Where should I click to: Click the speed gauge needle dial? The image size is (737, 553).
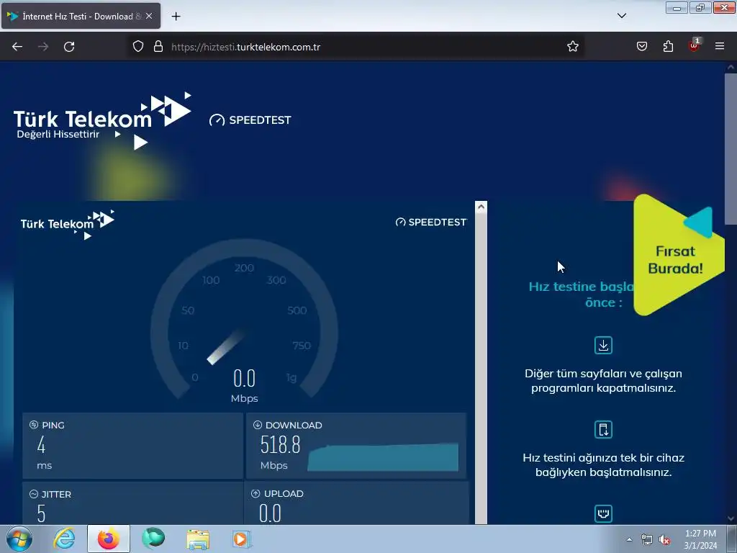point(244,320)
